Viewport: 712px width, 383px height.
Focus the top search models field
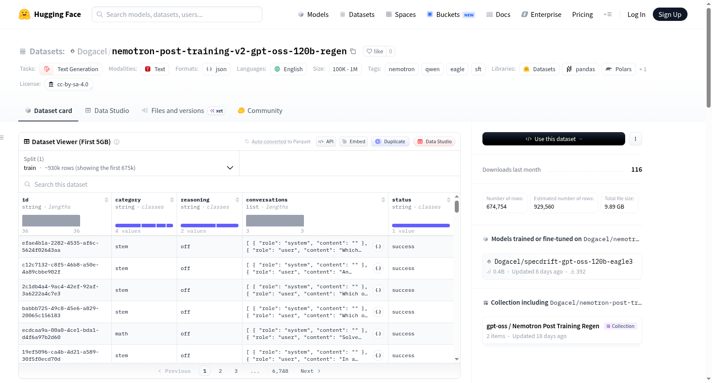click(177, 14)
